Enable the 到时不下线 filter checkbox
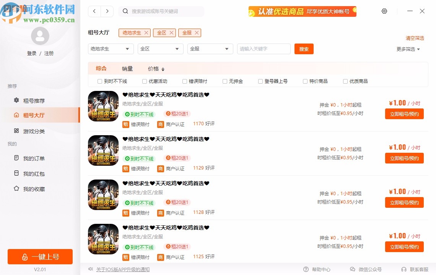The image size is (436, 275). 99,81
